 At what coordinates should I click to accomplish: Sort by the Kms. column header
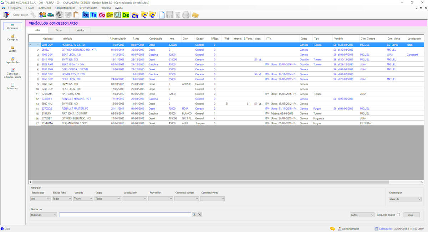tap(174, 39)
